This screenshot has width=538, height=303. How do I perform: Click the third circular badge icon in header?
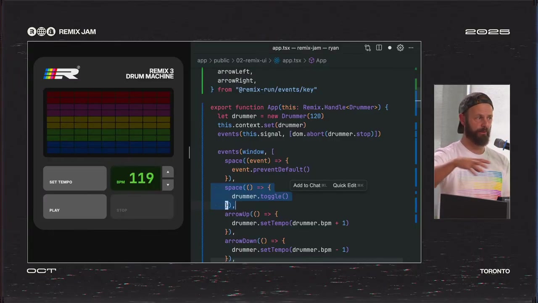51,32
